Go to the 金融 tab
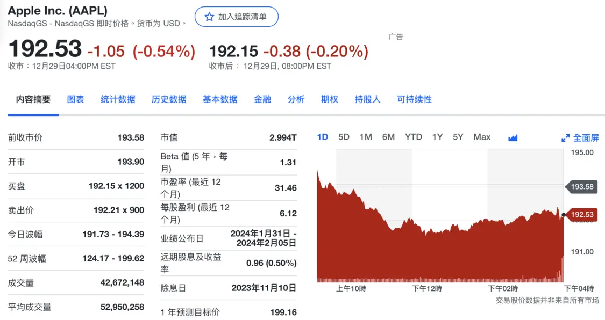This screenshot has height=320, width=605. click(x=262, y=99)
